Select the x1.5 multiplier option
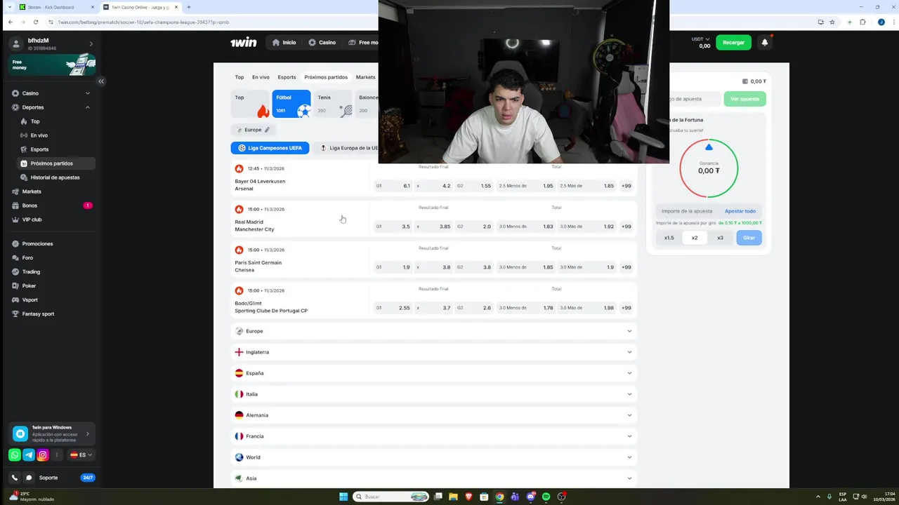Screen dimensions: 899x505 coord(669,238)
